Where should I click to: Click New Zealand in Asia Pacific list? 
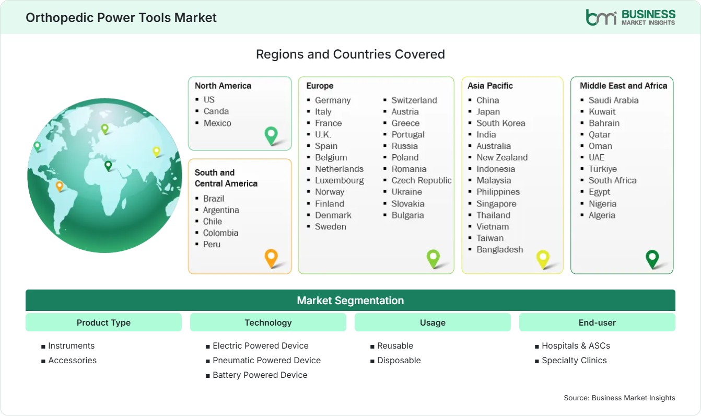point(502,158)
